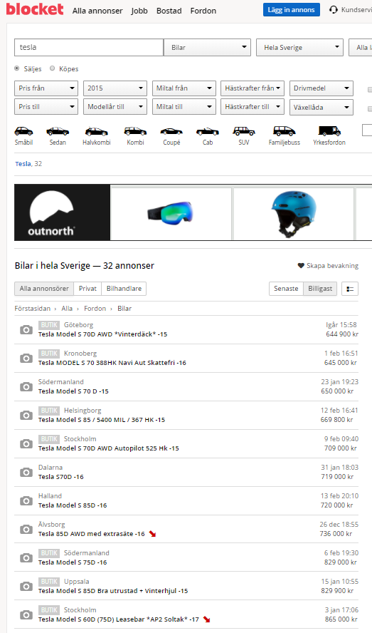Open the 2015 model year from dropdown

tap(115, 88)
